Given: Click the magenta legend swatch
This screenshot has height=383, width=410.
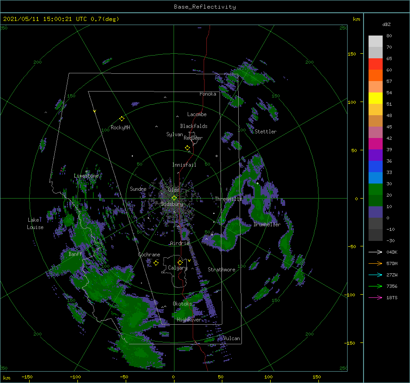Looking at the screenshot, I should click(375, 144).
